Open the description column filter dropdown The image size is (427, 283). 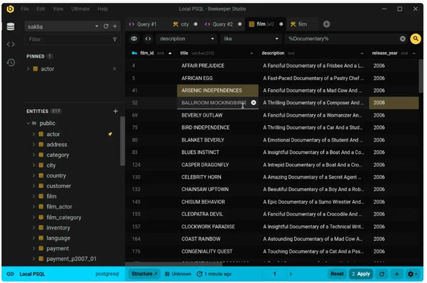tap(187, 39)
